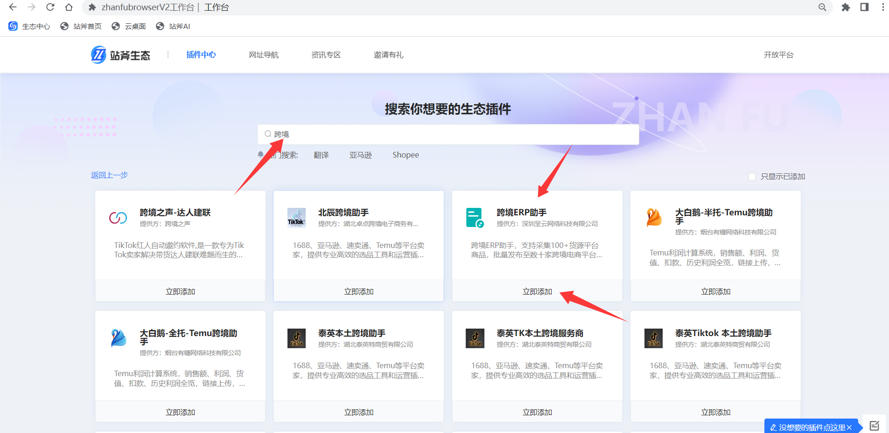The image size is (889, 433).
Task: Open 开放平台 link
Action: point(778,55)
